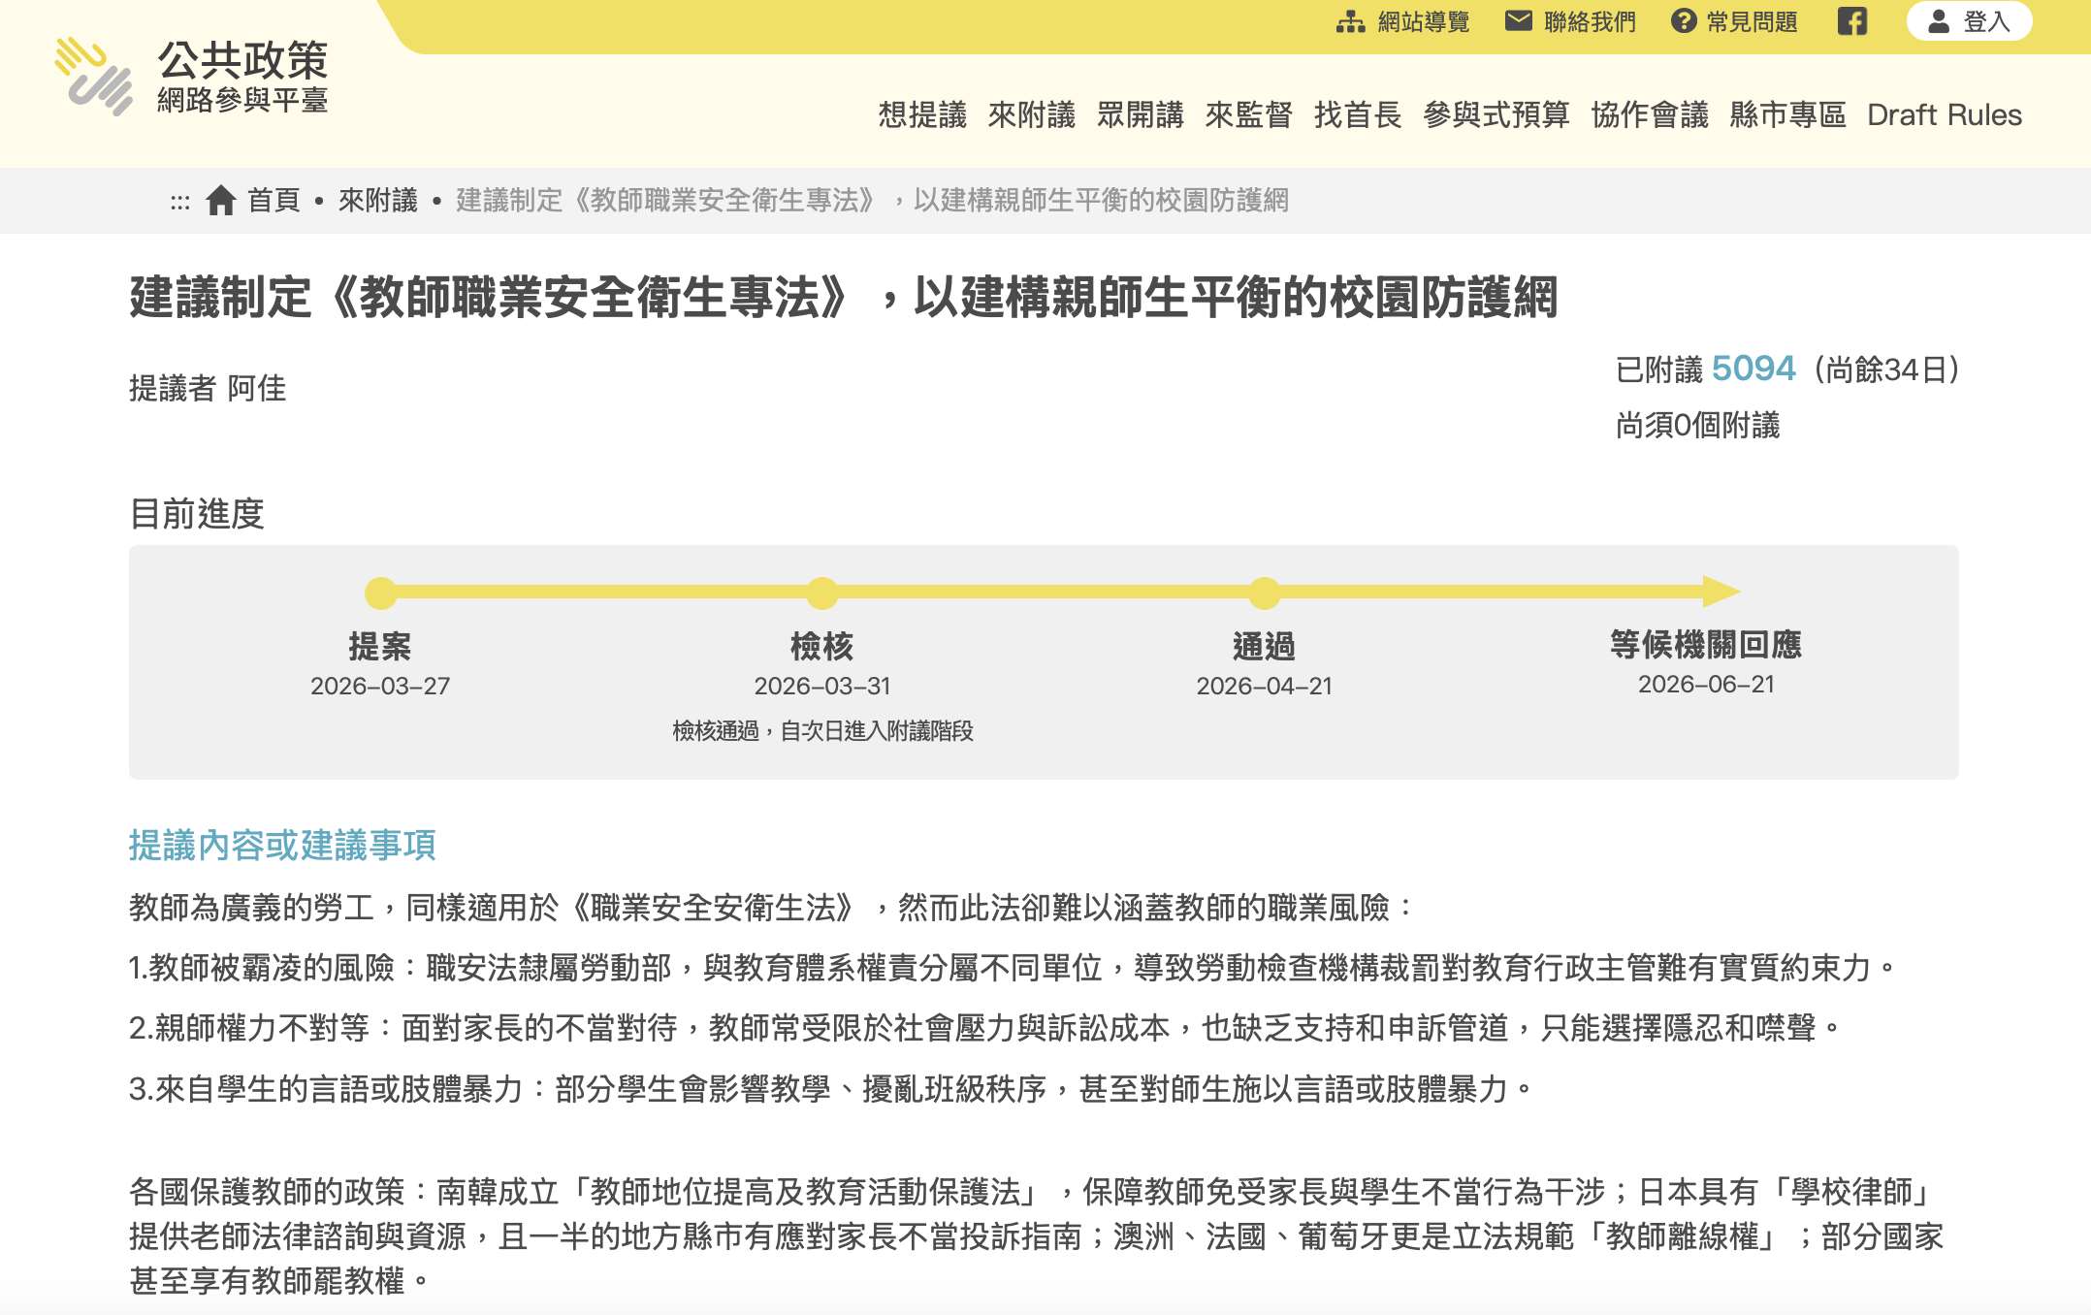Click date 2026-03-27 under 提案
Image resolution: width=2091 pixels, height=1315 pixels.
(380, 687)
